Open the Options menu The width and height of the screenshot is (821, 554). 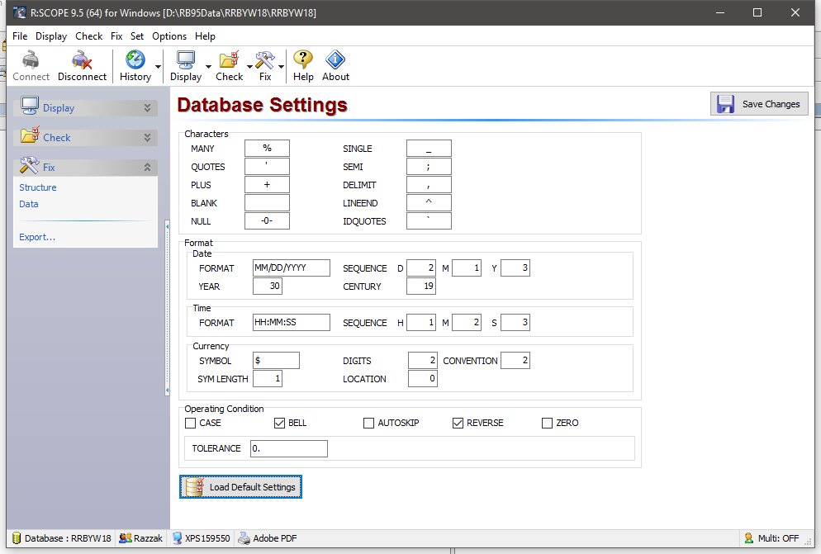point(169,36)
